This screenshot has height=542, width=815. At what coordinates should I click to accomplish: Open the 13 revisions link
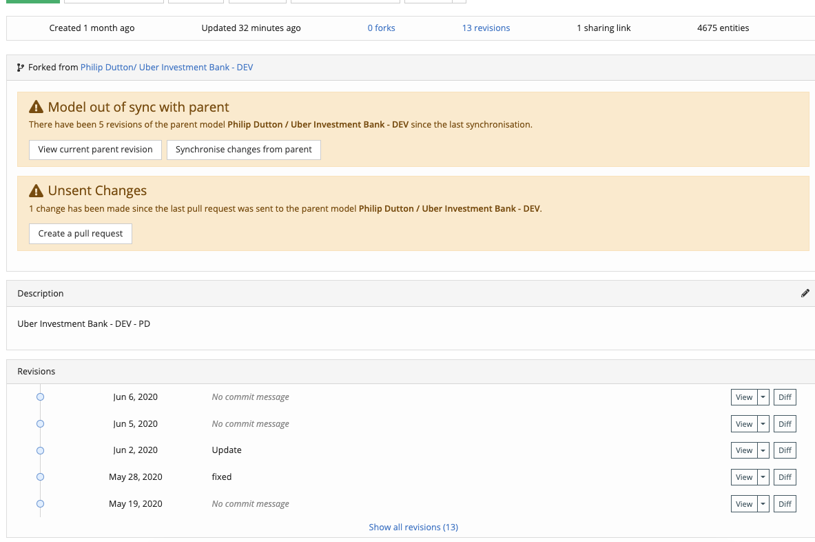pyautogui.click(x=486, y=28)
